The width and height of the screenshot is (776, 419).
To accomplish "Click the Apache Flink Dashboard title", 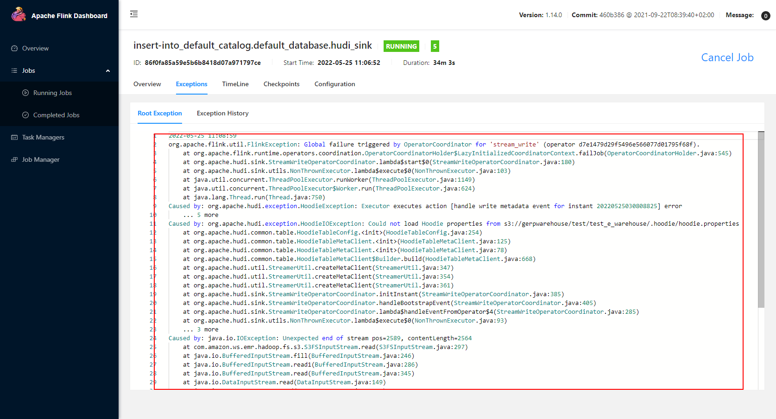I will tap(69, 16).
